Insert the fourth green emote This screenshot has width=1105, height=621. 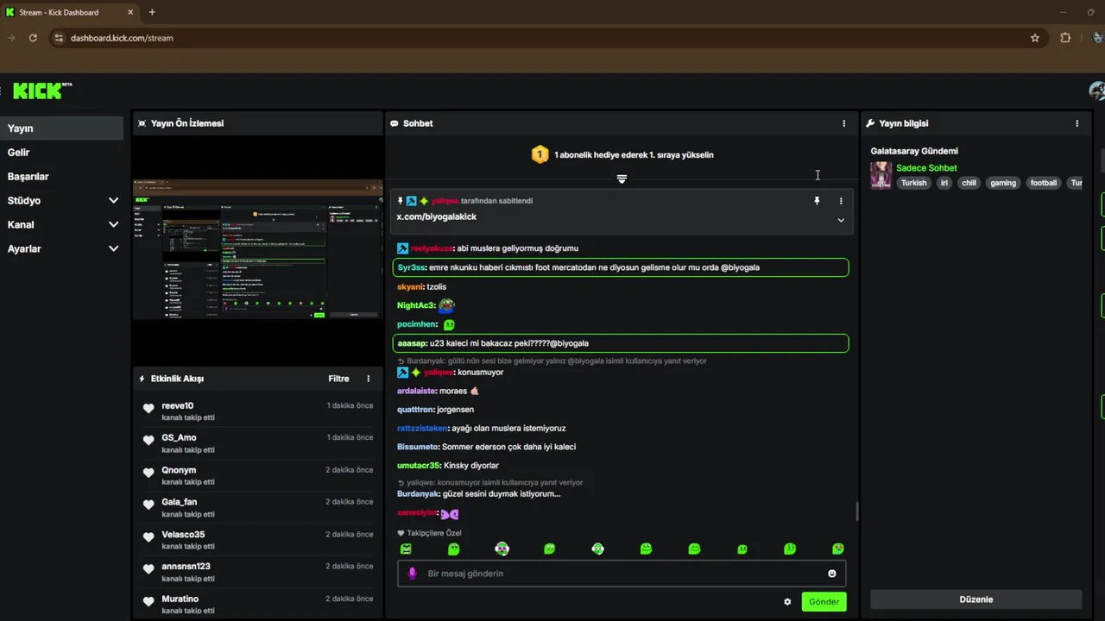pyautogui.click(x=550, y=549)
